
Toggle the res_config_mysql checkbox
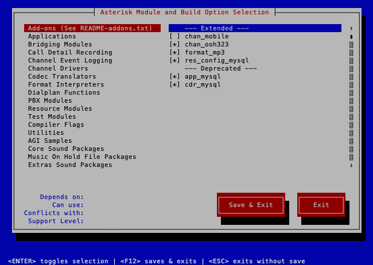[x=174, y=60]
